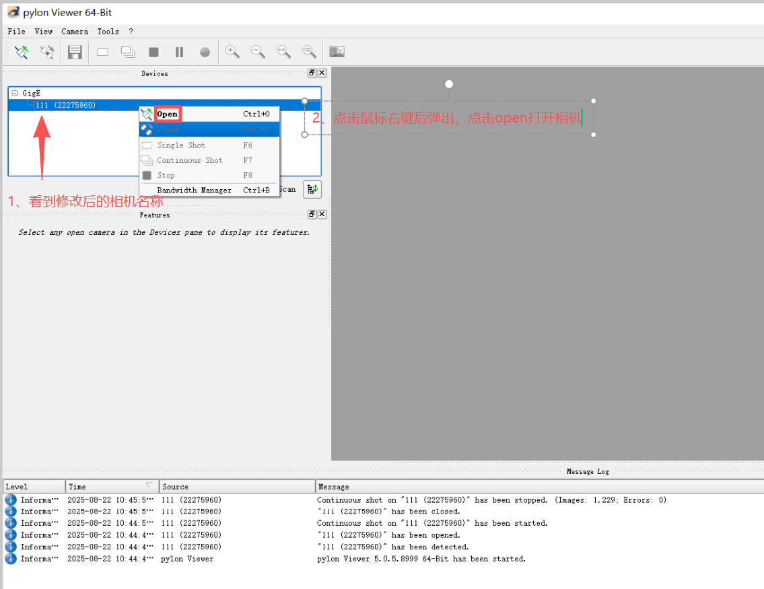Click the Pause acquisition icon
The image size is (764, 589).
click(179, 52)
